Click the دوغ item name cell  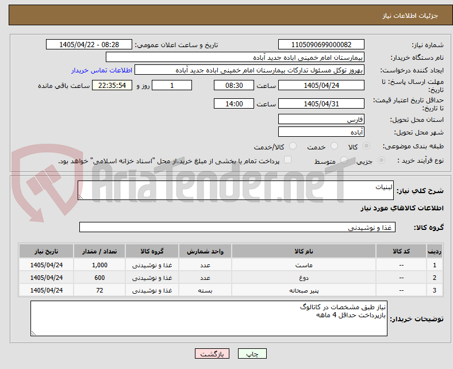pyautogui.click(x=304, y=278)
